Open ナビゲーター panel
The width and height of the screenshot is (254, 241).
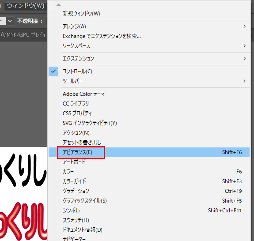click(149, 238)
